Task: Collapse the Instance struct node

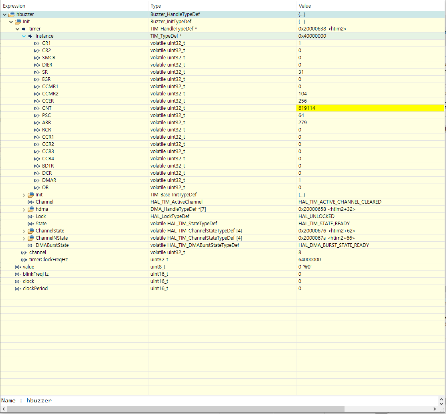Action: pyautogui.click(x=24, y=36)
